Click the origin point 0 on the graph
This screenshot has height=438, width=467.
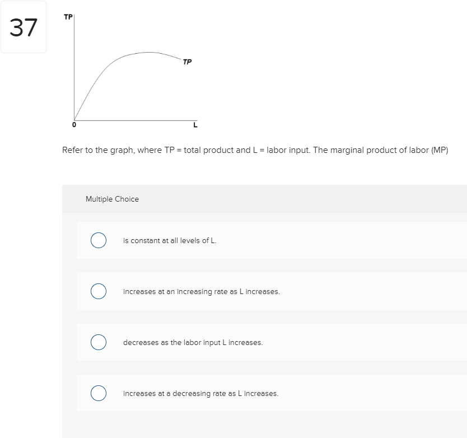point(74,124)
